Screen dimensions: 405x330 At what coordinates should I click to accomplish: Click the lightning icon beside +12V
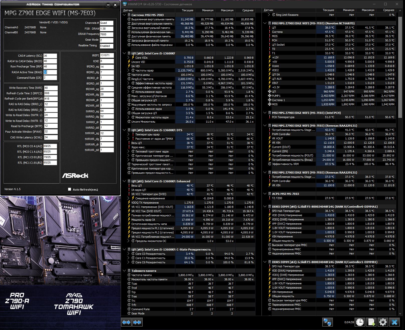point(270,57)
